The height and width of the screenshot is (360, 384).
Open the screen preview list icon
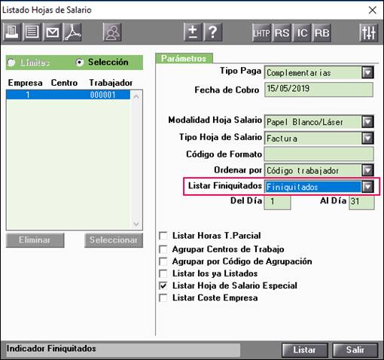coord(32,32)
